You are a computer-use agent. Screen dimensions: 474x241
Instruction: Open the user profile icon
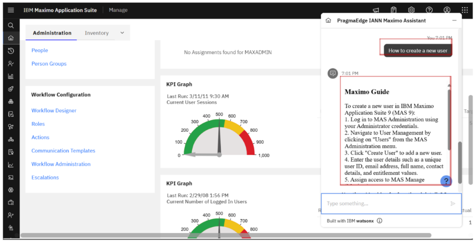447,10
